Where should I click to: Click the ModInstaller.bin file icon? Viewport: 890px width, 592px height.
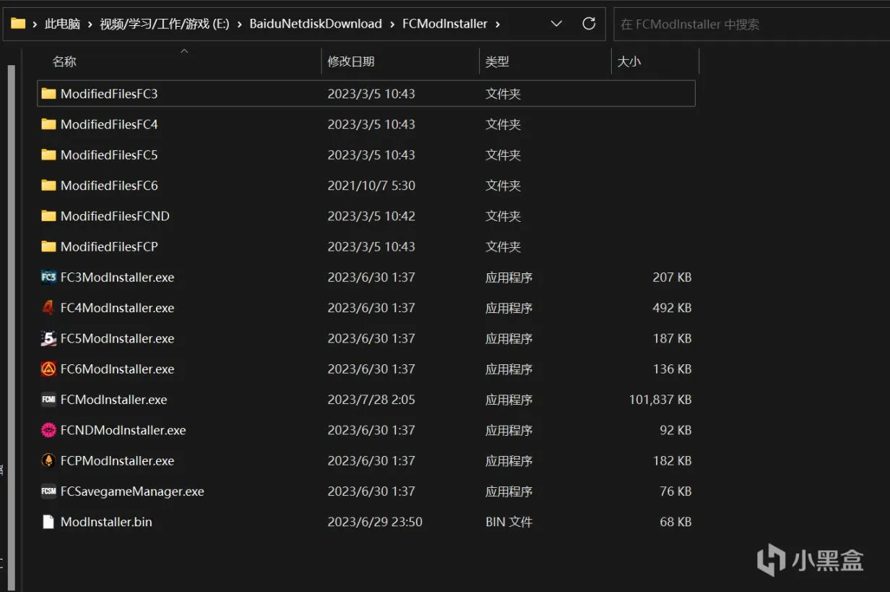click(x=48, y=521)
